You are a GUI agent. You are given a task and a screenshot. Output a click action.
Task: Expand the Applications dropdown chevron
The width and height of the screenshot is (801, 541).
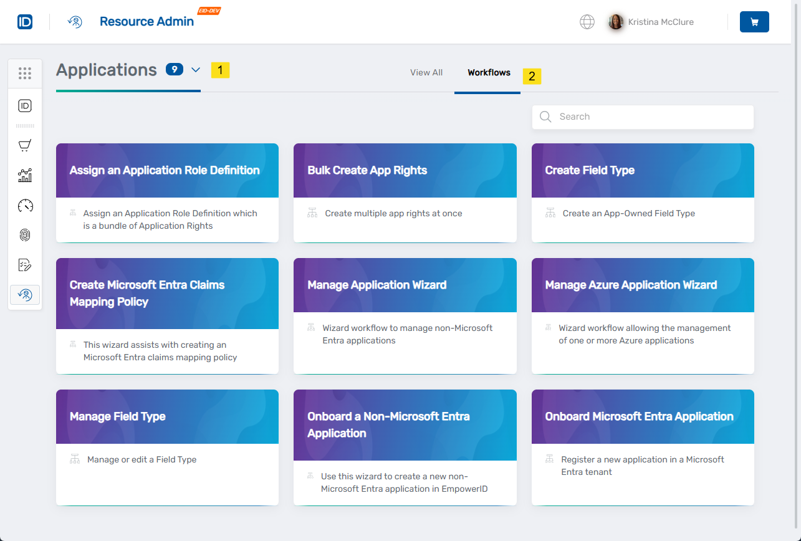click(x=196, y=70)
